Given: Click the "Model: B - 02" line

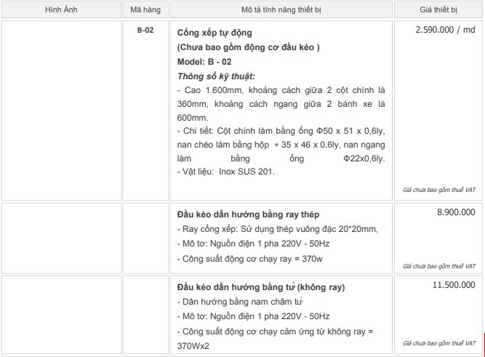Looking at the screenshot, I should point(204,61).
